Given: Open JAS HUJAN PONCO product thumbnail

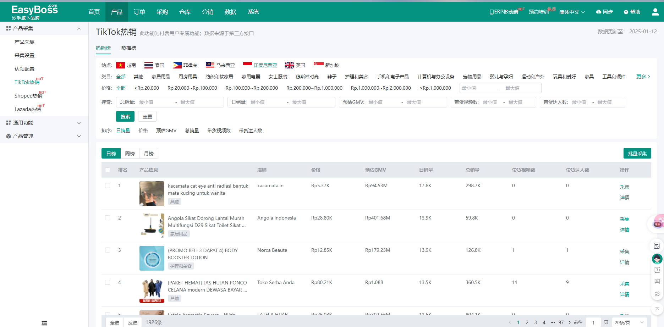Looking at the screenshot, I should 152,290.
